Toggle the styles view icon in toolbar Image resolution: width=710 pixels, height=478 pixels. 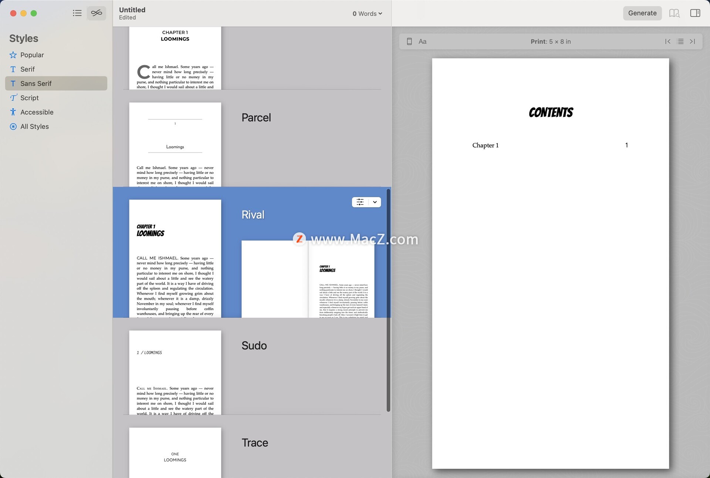pos(97,13)
